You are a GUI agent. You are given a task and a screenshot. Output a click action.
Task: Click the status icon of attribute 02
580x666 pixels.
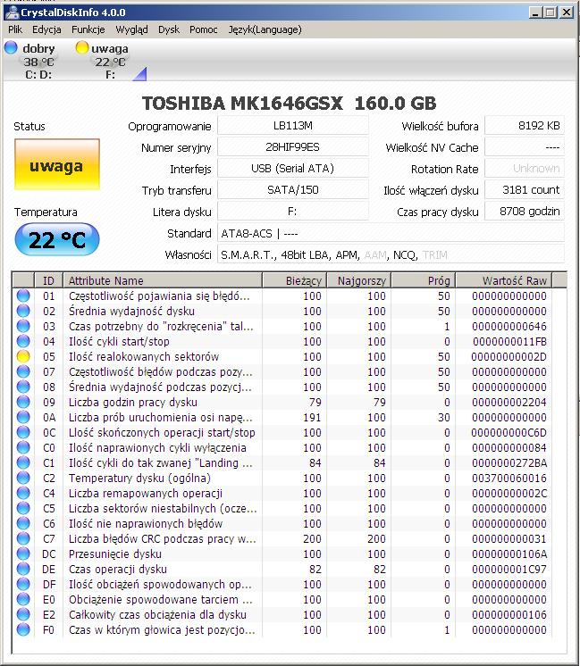pyautogui.click(x=23, y=311)
